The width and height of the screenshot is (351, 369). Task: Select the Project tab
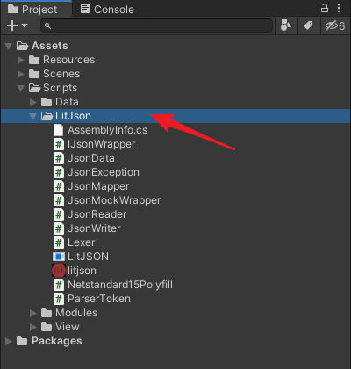pyautogui.click(x=32, y=9)
